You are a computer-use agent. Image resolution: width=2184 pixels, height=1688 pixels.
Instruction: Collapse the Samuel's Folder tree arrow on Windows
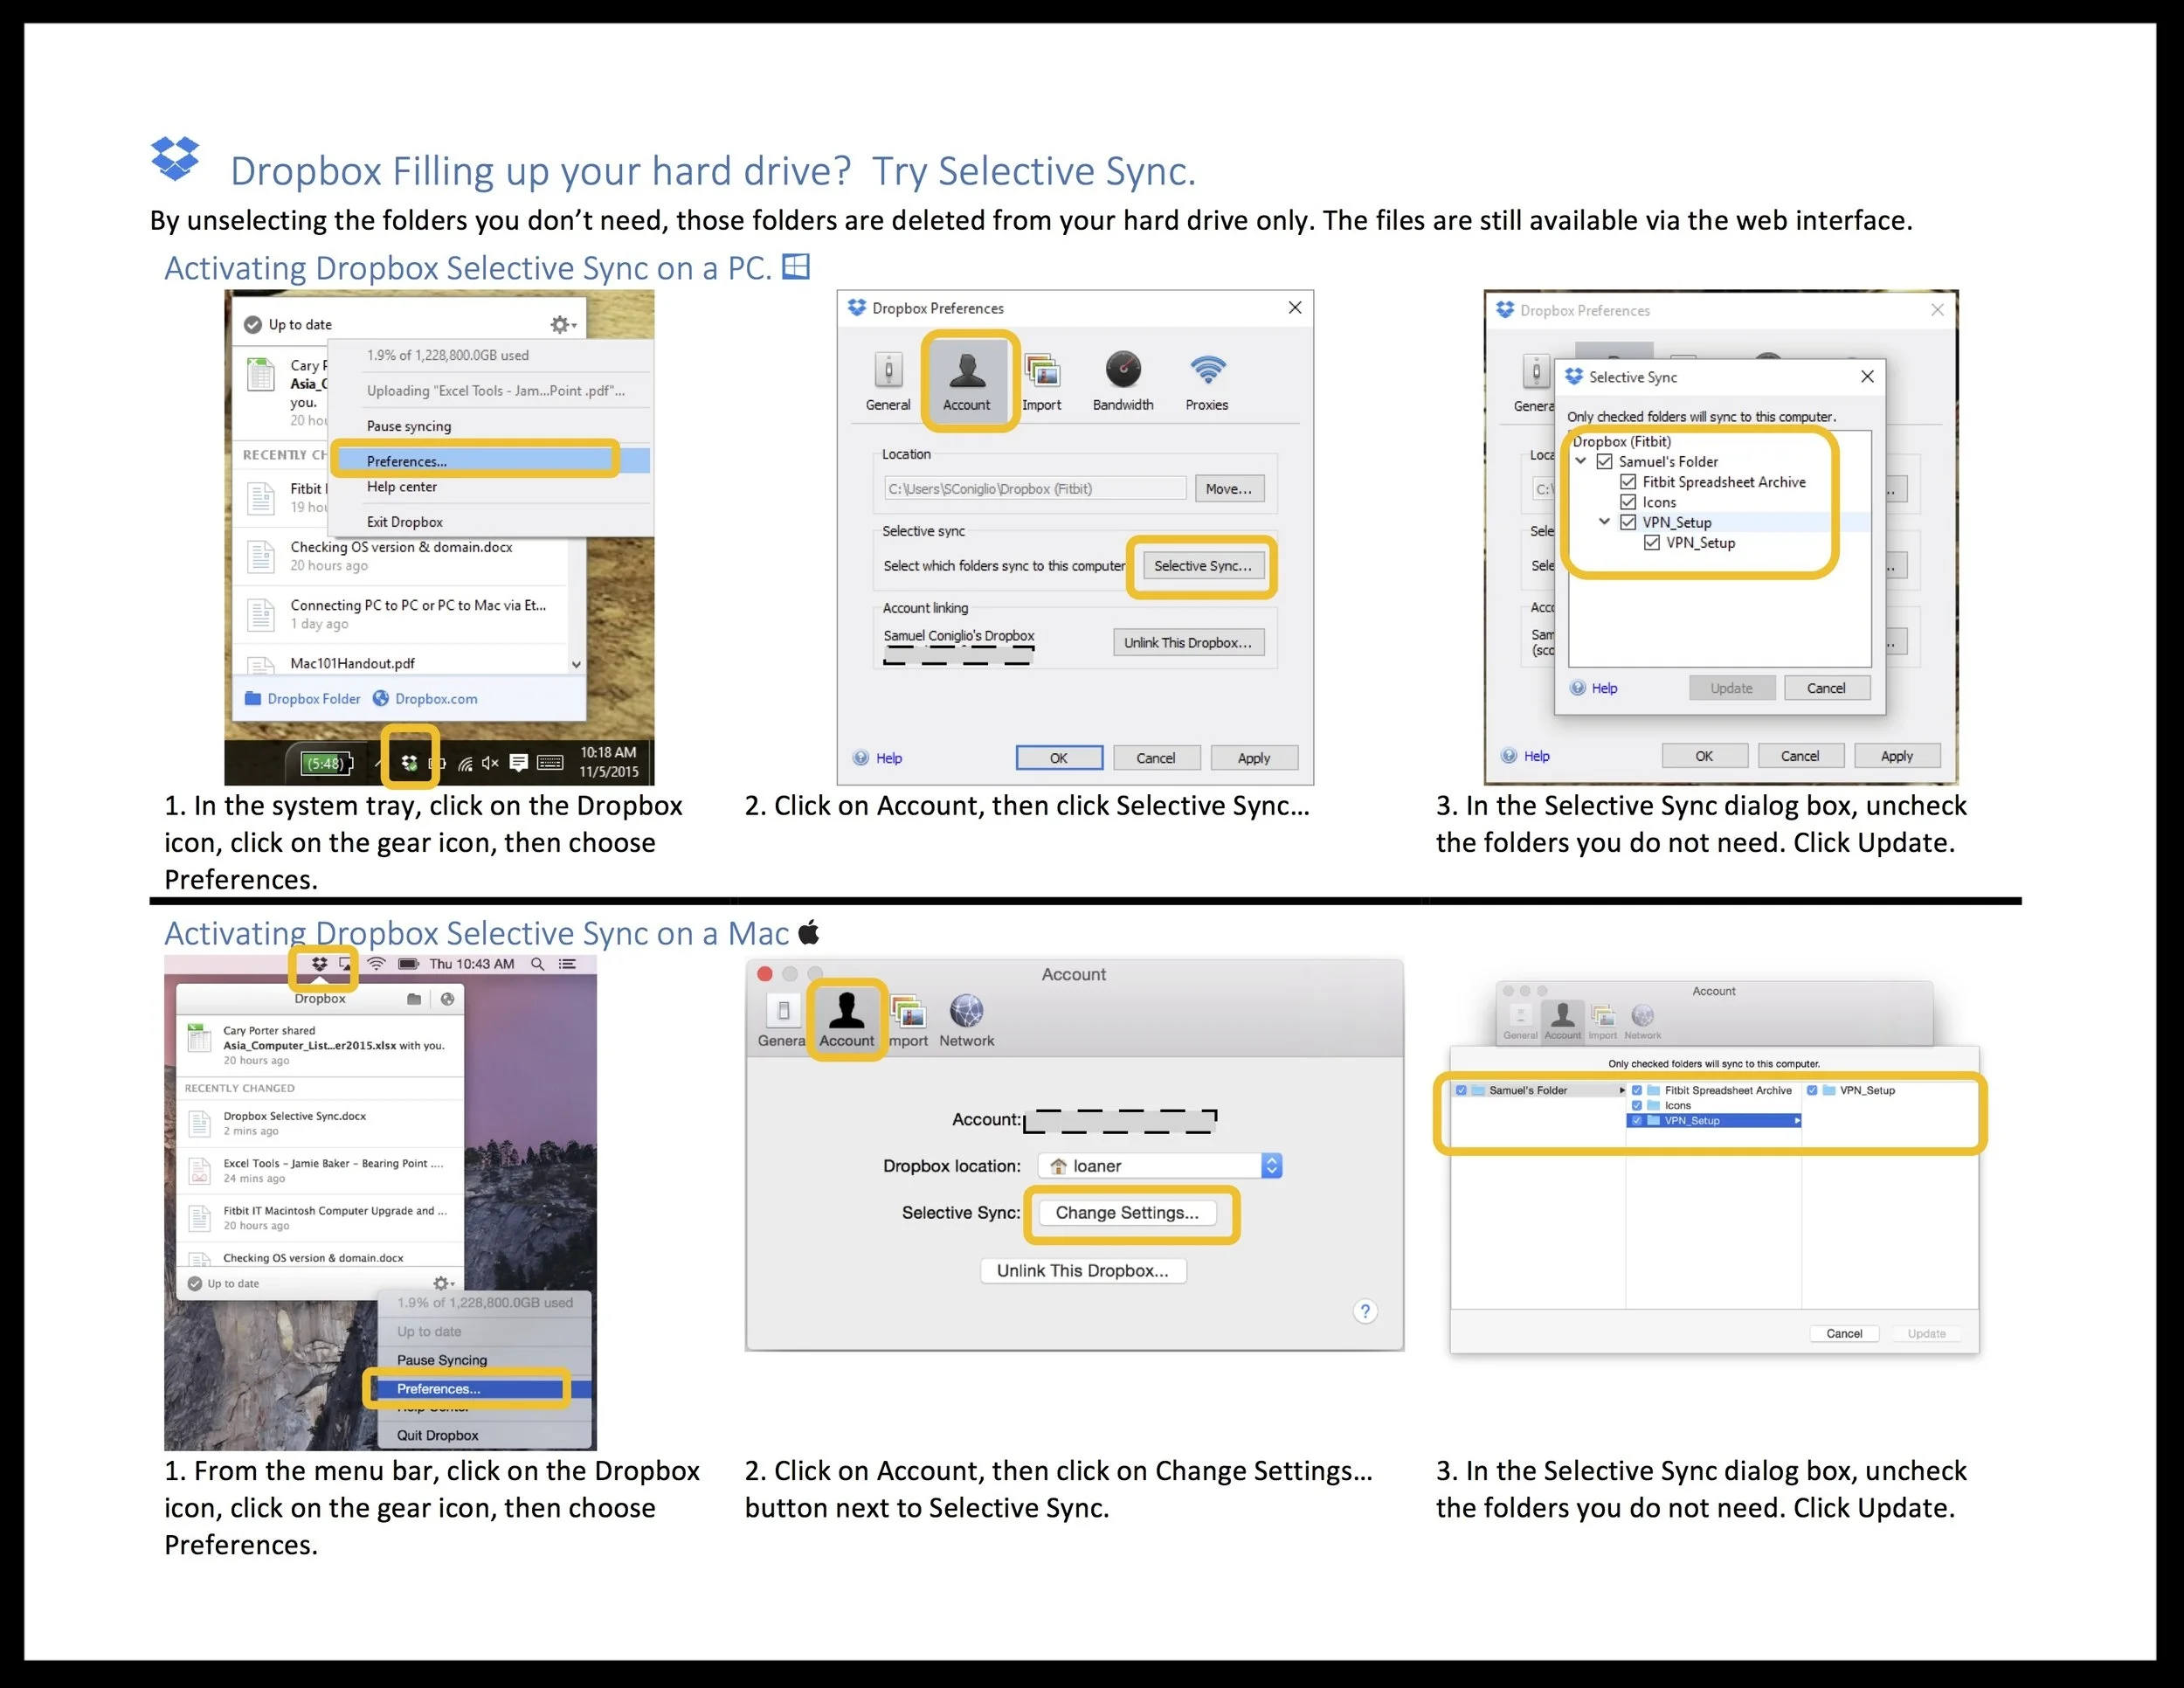tap(1581, 461)
